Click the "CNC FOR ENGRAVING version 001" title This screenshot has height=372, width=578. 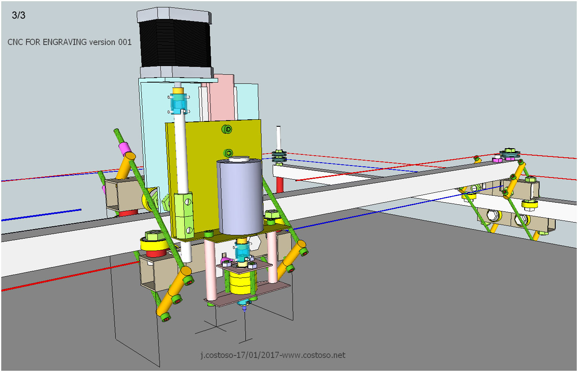69,42
